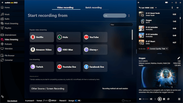Choose the Amazon Video tile
183x103 pixels.
[42, 50]
